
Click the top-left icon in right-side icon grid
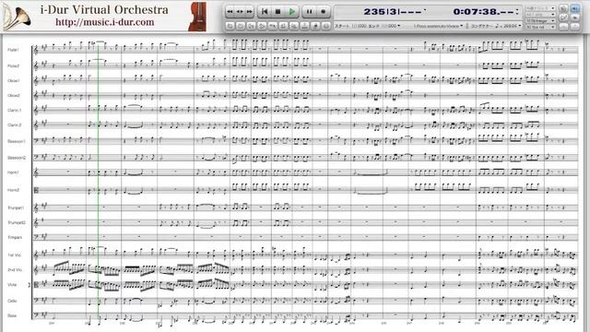(x=563, y=8)
